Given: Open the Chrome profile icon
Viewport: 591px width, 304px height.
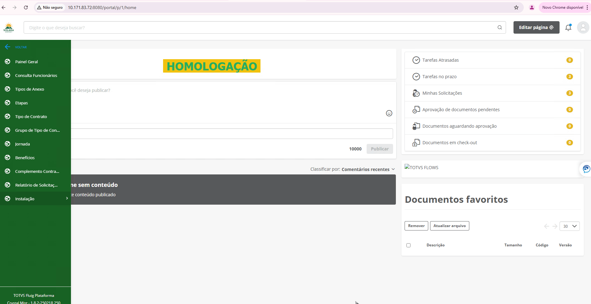Looking at the screenshot, I should 532,7.
